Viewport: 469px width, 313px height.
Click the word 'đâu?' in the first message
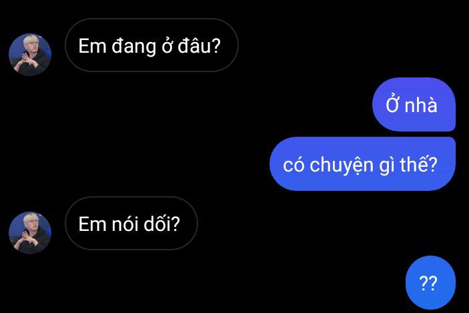[199, 45]
